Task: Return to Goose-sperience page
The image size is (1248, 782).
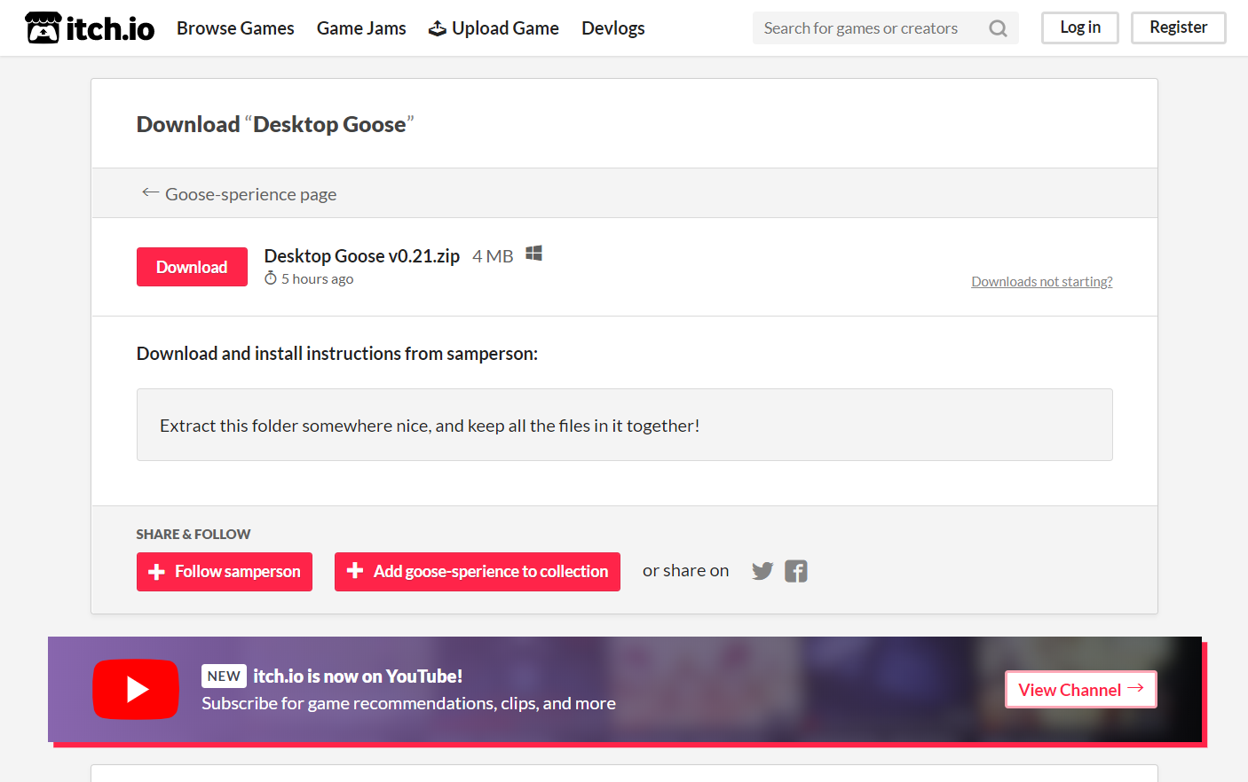Action: tap(240, 193)
